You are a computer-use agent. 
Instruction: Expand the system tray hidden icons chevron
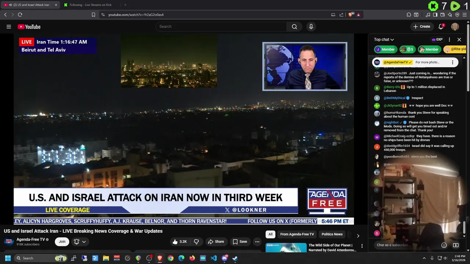424,258
